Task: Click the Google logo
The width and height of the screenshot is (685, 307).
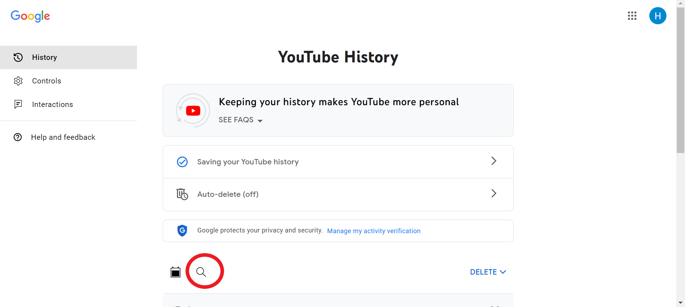Action: click(x=30, y=16)
